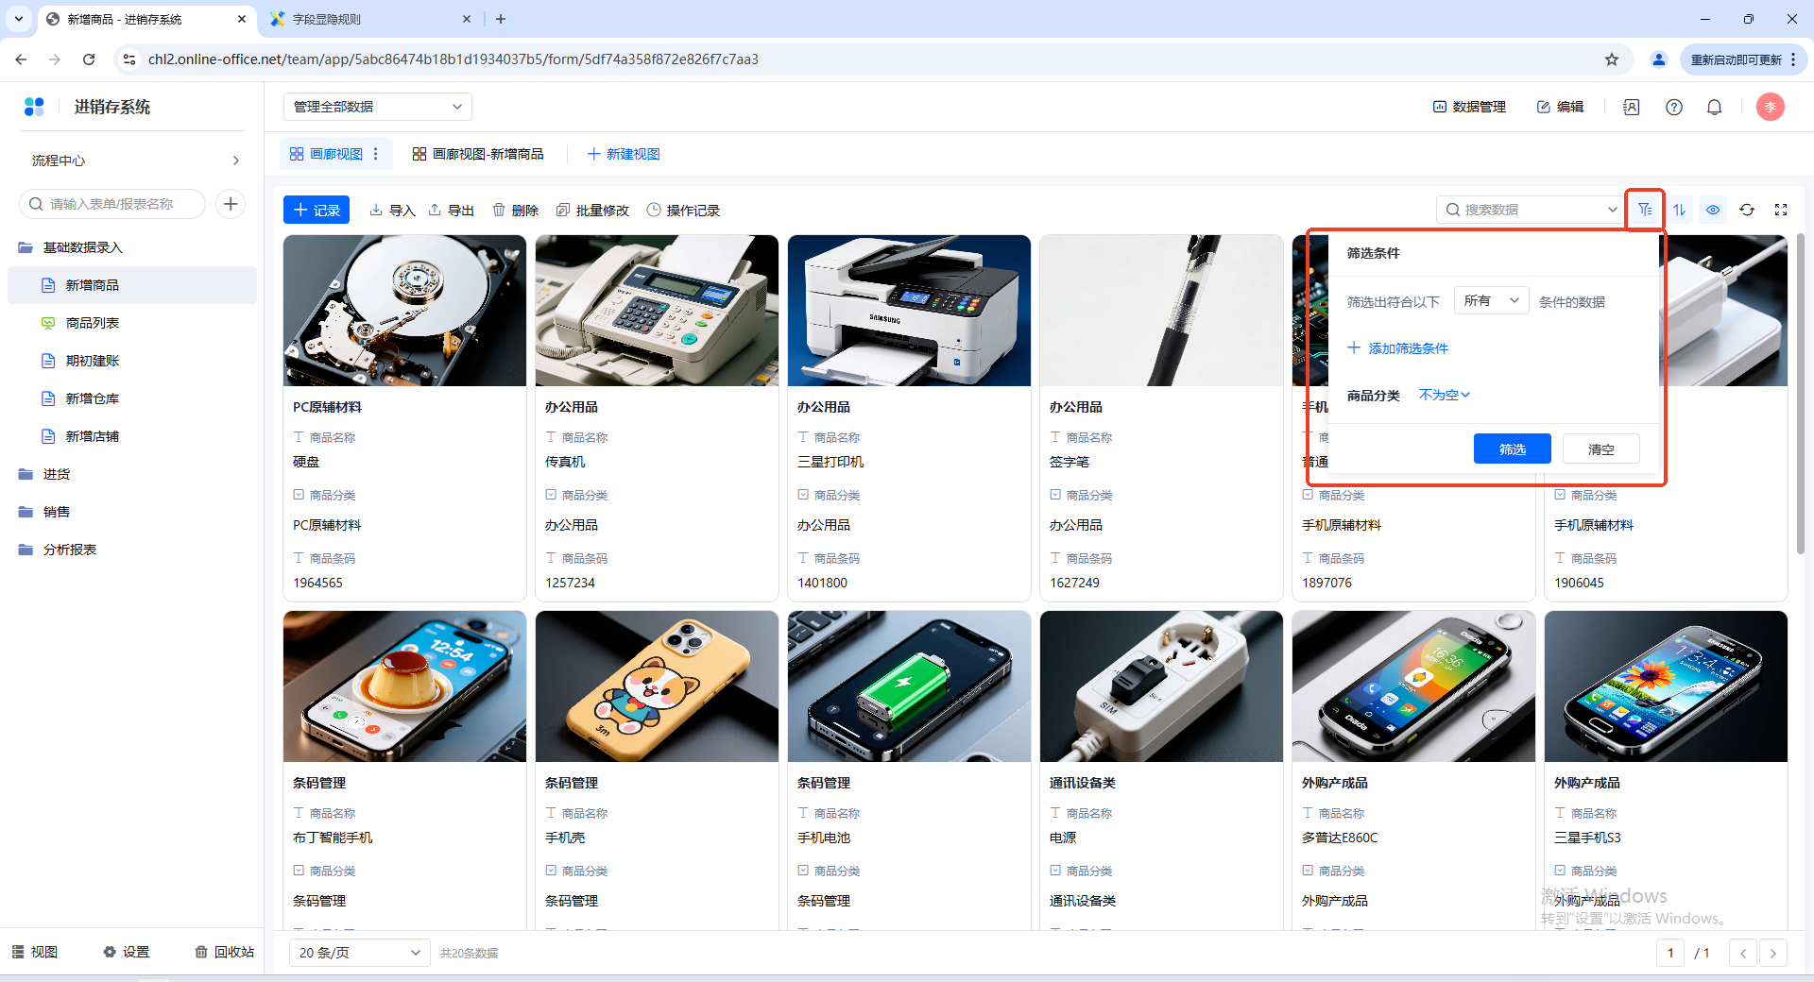Toggle field visibility eye icon

click(1713, 210)
